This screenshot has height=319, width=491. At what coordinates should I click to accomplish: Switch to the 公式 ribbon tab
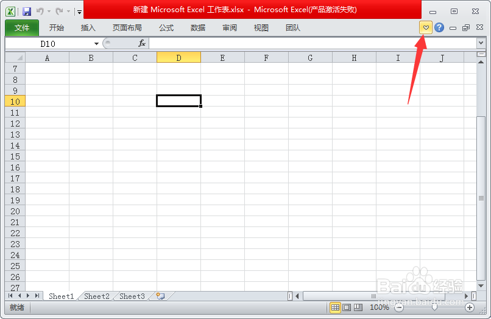[166, 28]
